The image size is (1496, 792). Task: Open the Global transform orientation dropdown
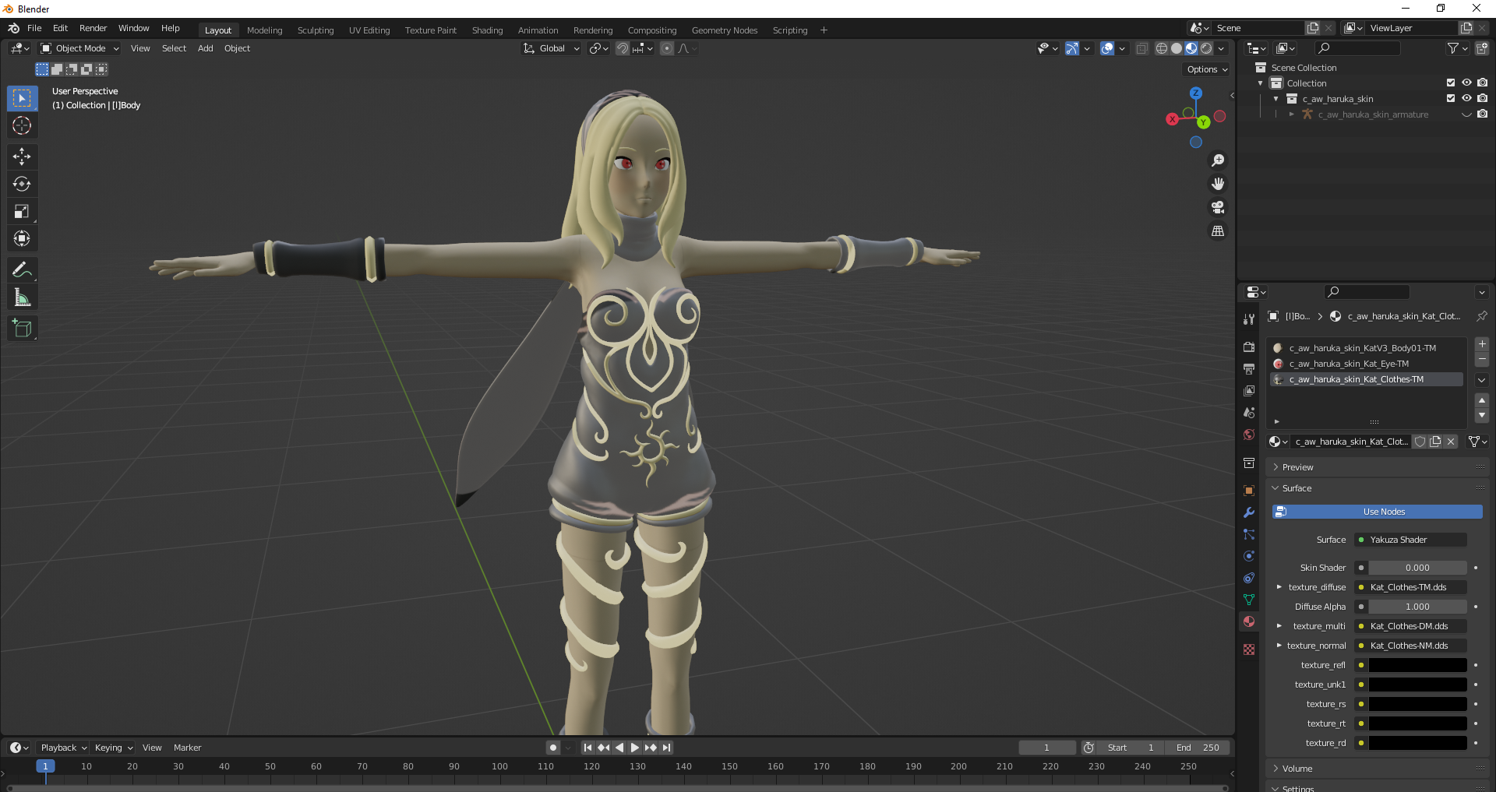[552, 48]
